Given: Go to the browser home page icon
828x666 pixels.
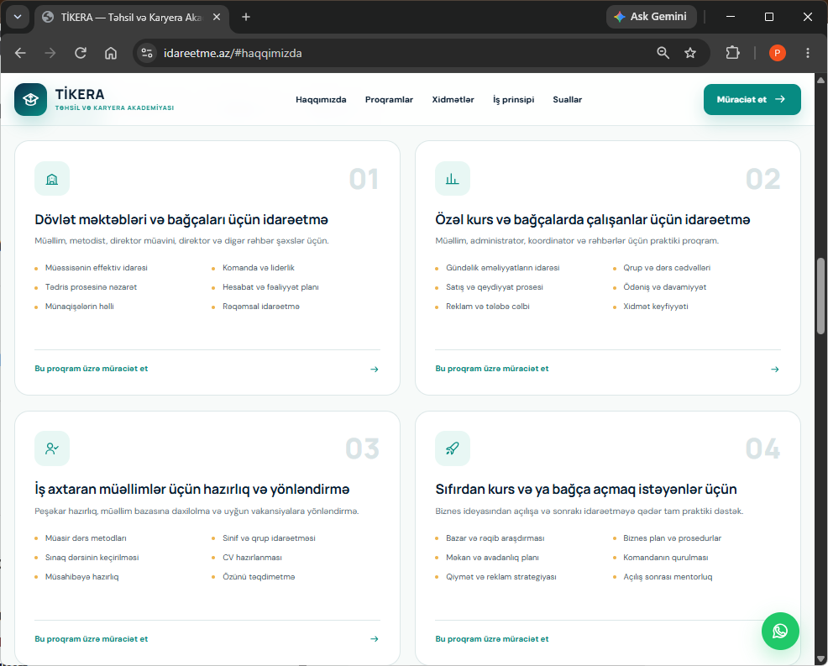Looking at the screenshot, I should pyautogui.click(x=110, y=53).
